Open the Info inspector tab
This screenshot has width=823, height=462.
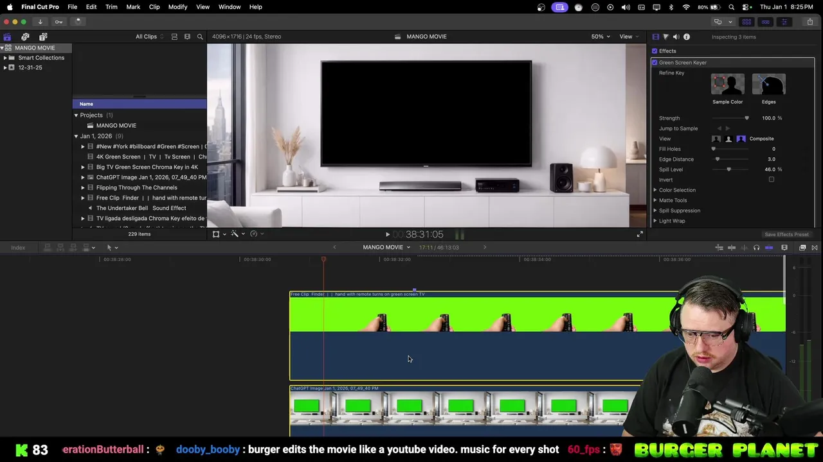[x=686, y=37]
